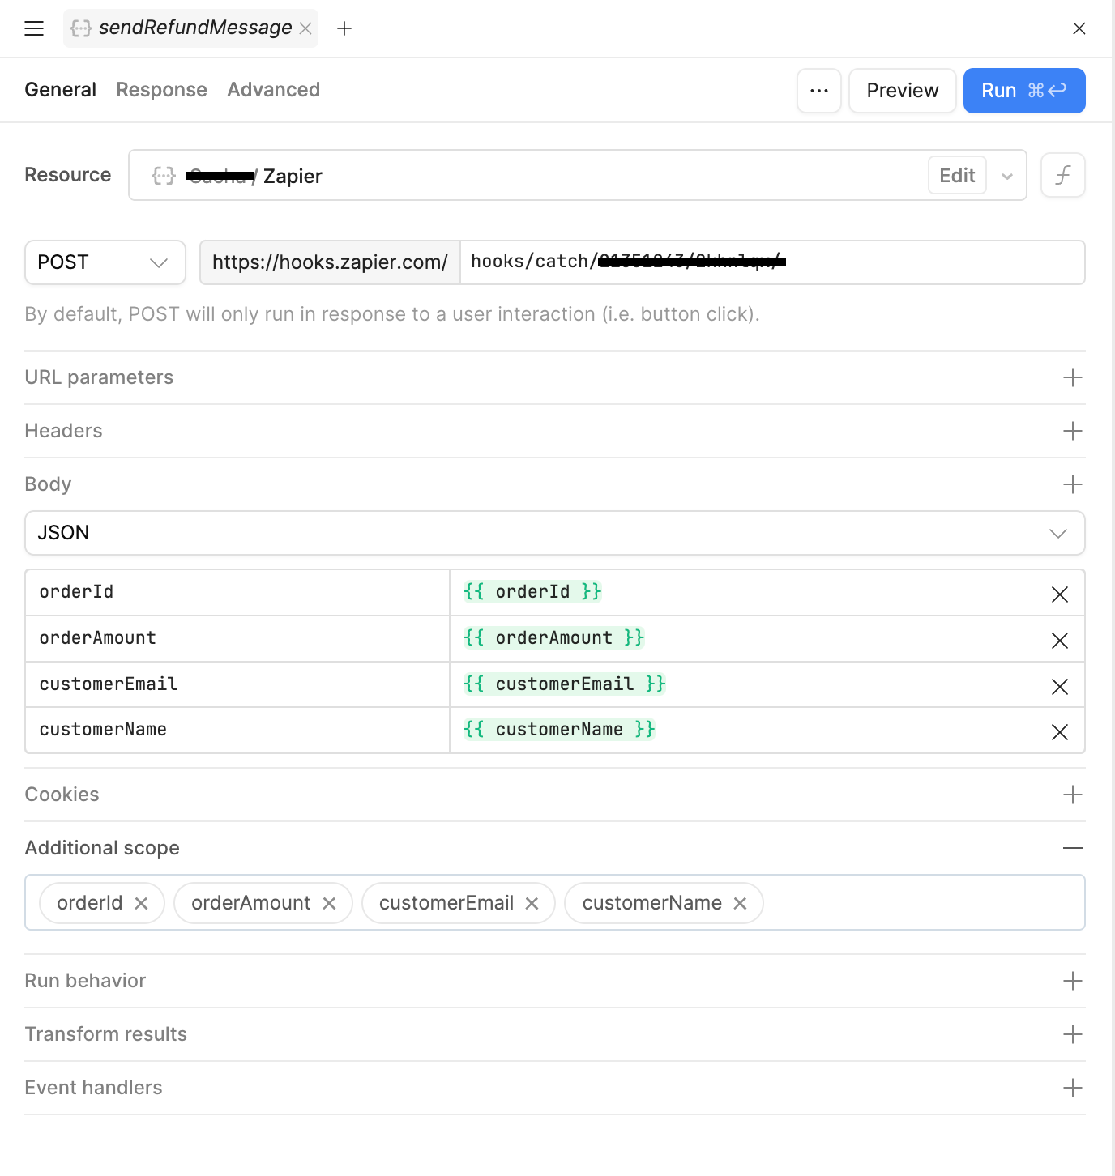This screenshot has width=1115, height=1176.
Task: Close the sendRefundMessage tab
Action: [x=305, y=28]
